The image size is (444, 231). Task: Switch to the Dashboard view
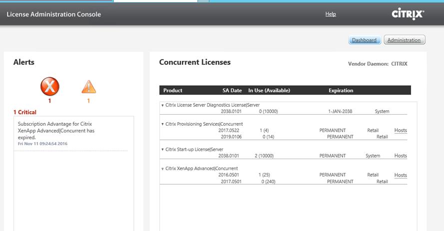tap(364, 40)
